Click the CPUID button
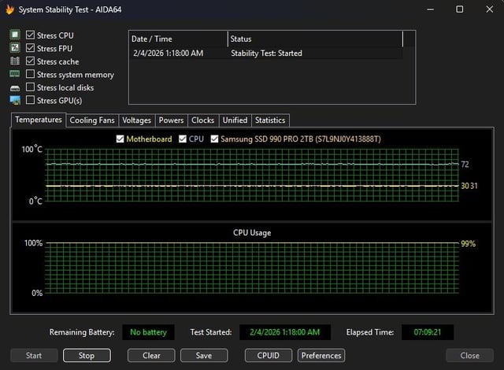Image resolution: width=504 pixels, height=370 pixels. [x=268, y=355]
